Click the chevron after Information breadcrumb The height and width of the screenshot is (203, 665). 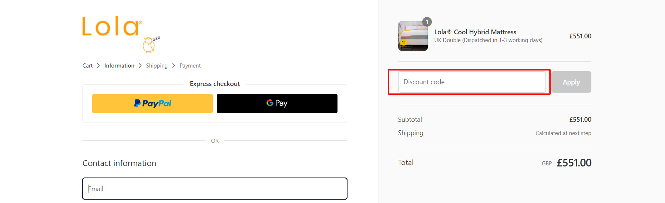140,66
